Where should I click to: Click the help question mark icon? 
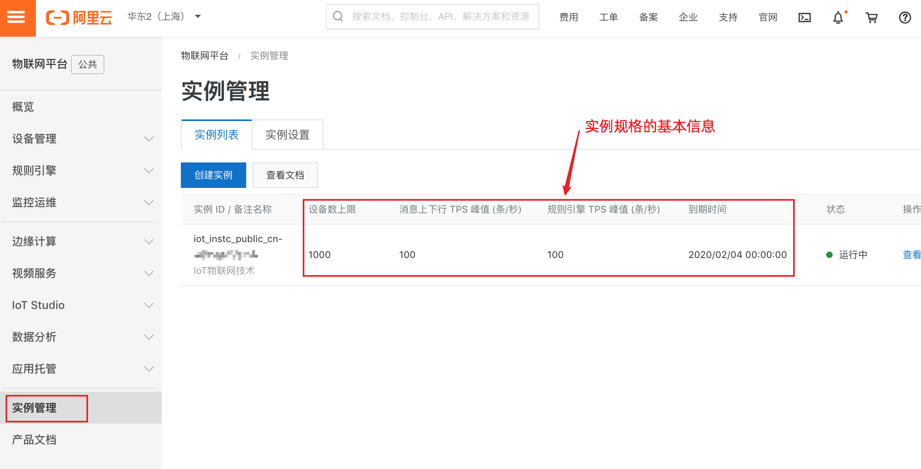click(905, 18)
